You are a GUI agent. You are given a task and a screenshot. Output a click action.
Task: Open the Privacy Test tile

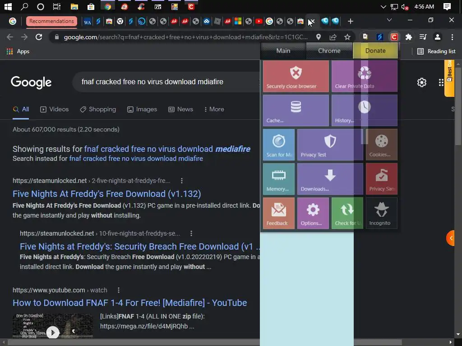(330, 145)
